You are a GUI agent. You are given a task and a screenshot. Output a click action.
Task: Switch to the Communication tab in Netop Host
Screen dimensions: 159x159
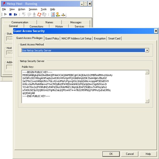20,22
